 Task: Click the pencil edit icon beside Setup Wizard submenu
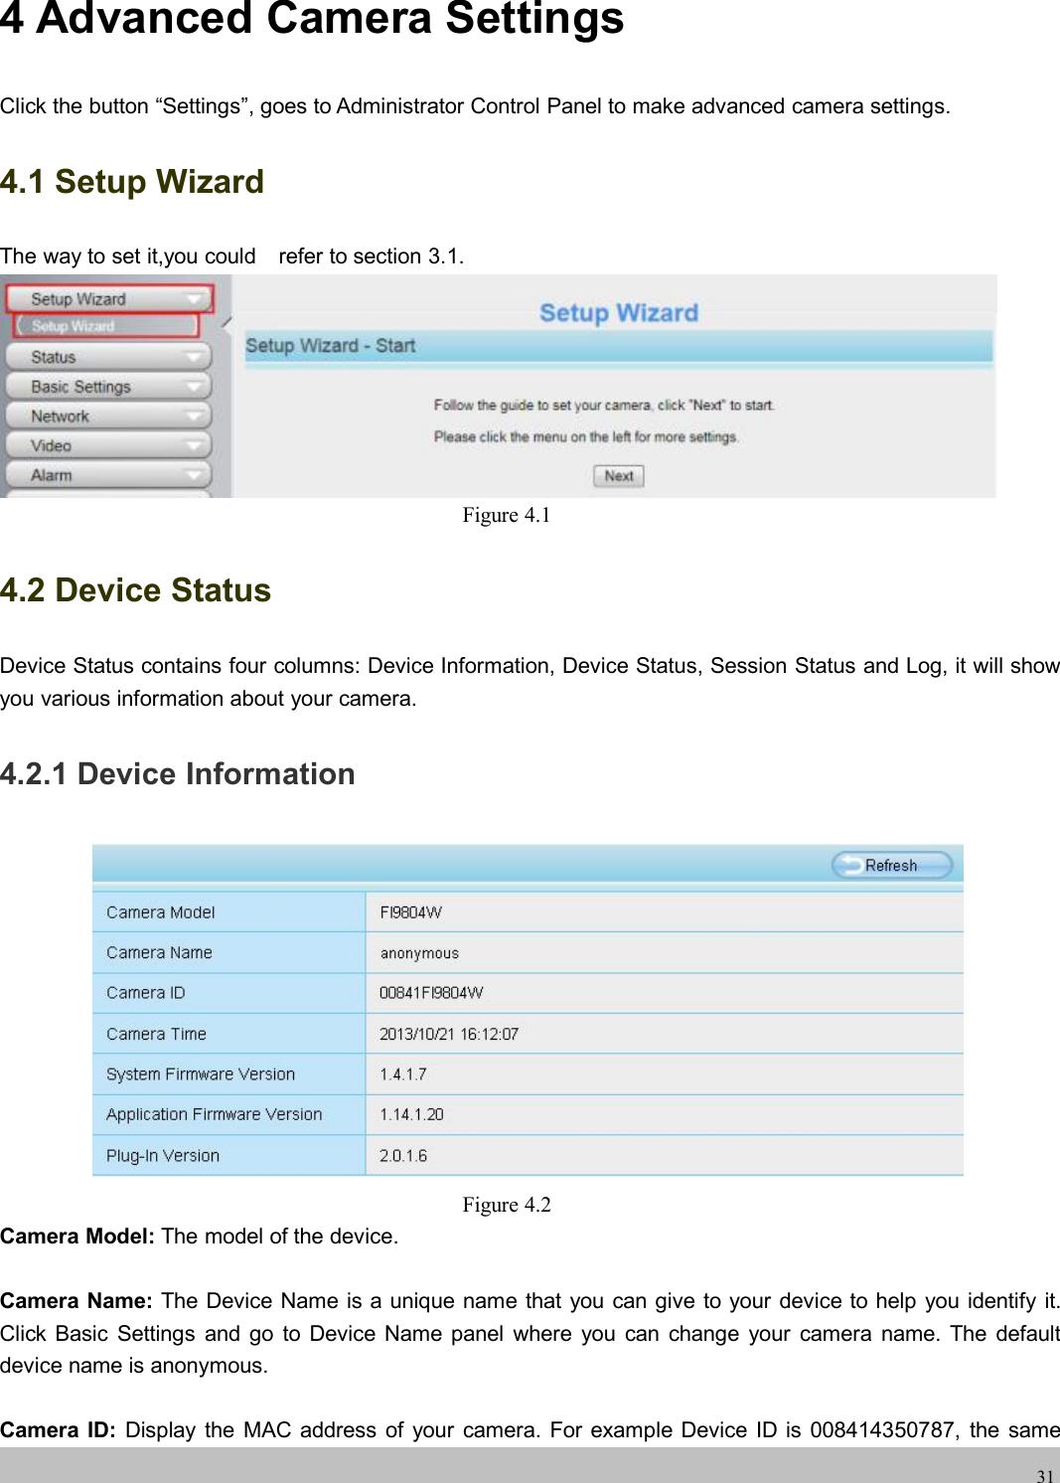coord(227,320)
